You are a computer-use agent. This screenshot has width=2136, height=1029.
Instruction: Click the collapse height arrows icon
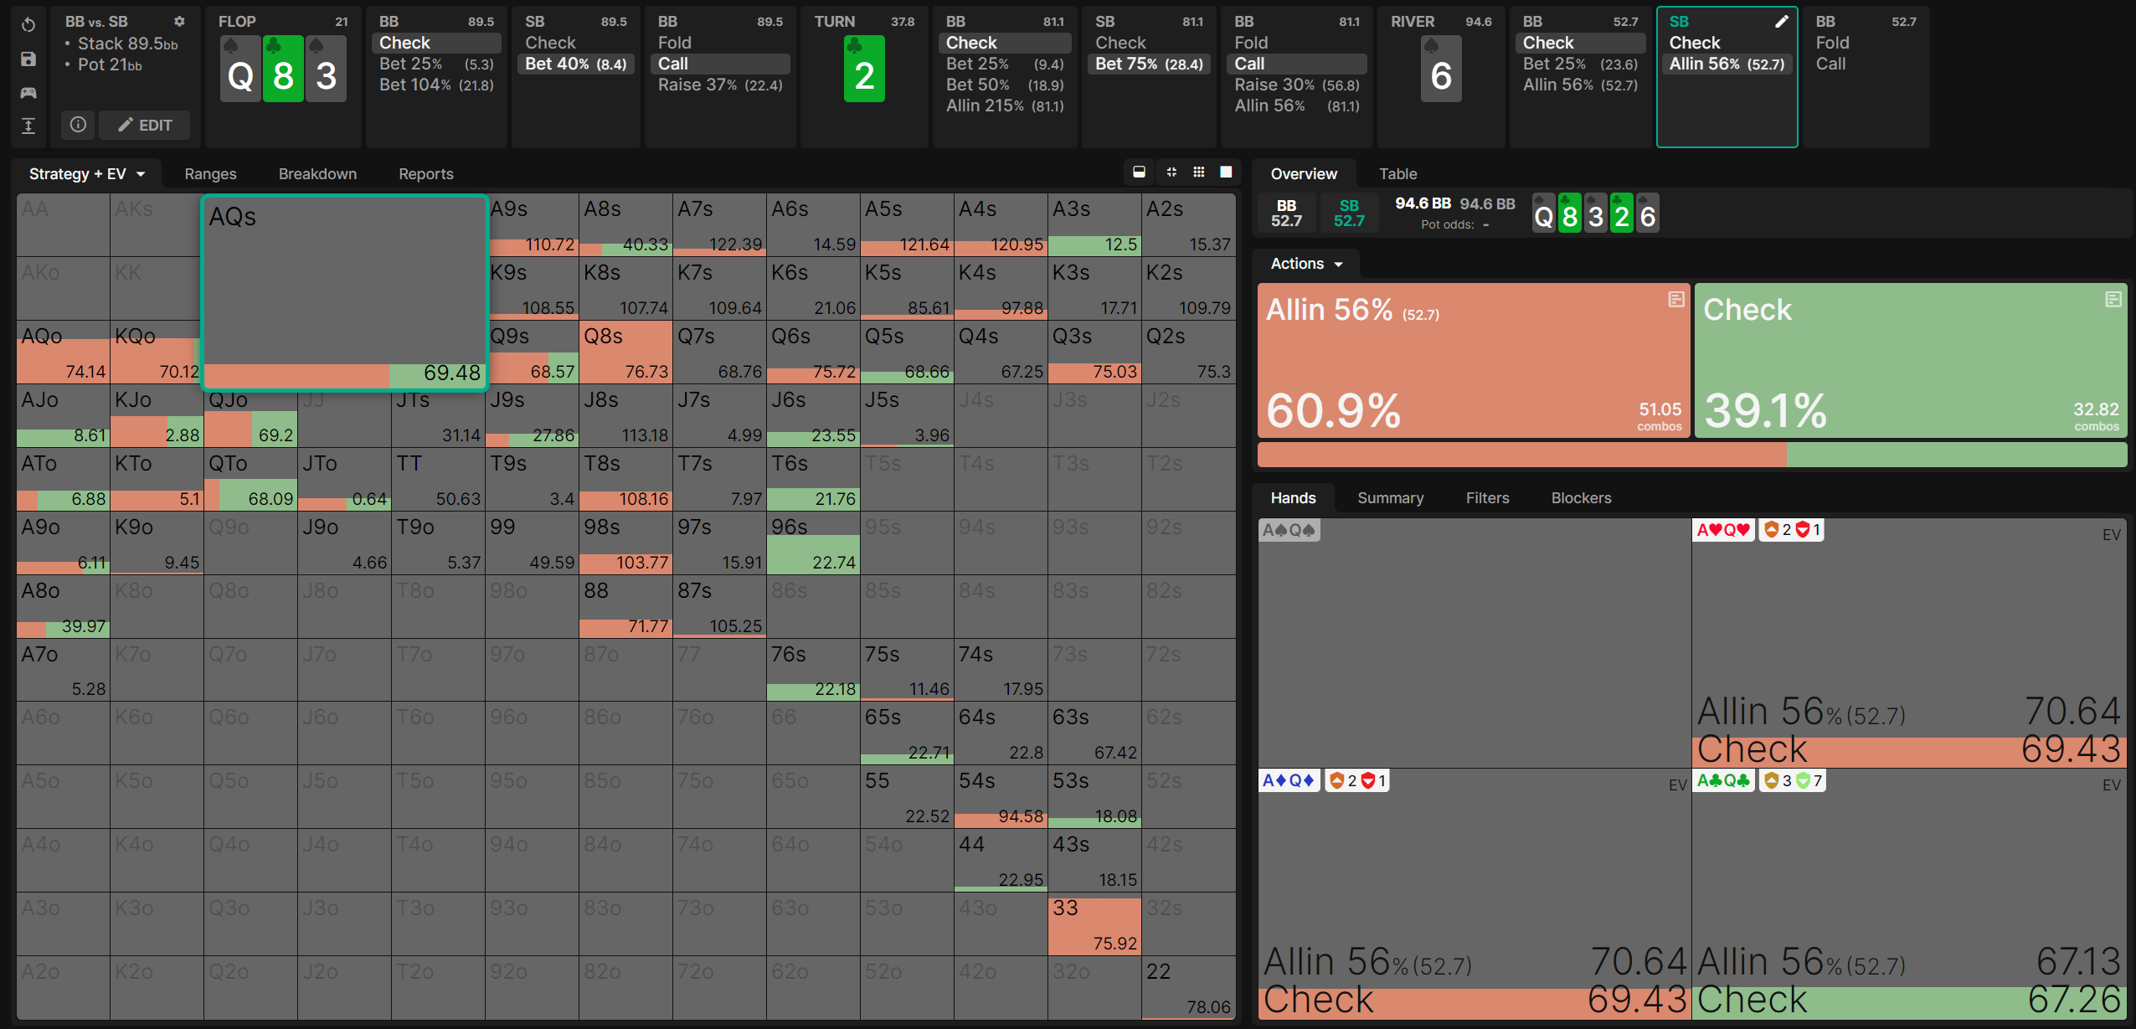pos(28,126)
